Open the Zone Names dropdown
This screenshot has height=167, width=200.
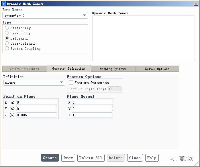pos(45,15)
